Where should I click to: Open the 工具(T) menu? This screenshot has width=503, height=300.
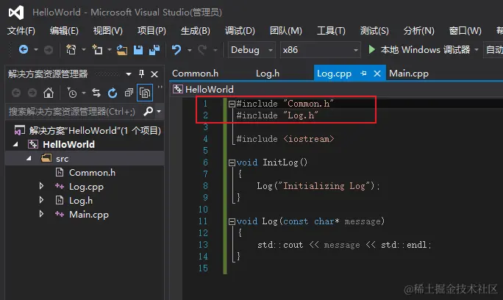click(331, 31)
